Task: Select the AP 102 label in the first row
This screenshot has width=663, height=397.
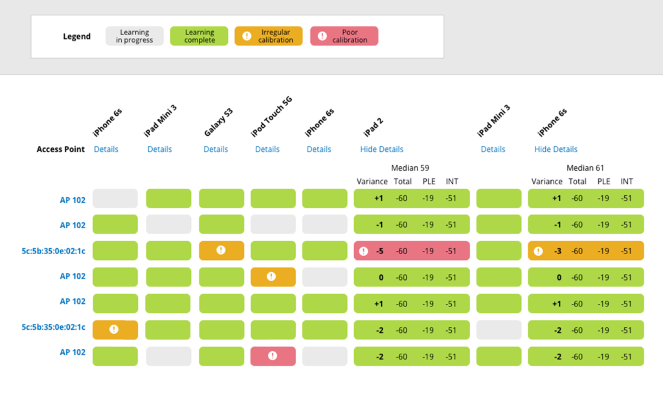Action: [x=73, y=198]
